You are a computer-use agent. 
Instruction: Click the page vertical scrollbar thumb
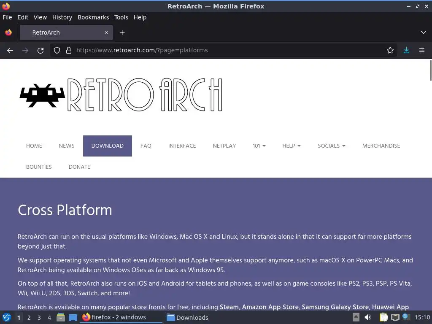(431, 70)
